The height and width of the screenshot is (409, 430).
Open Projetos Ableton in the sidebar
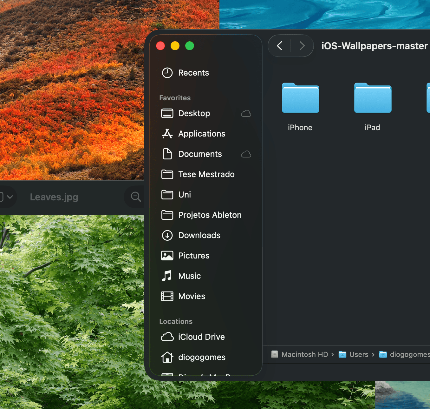[x=210, y=215]
